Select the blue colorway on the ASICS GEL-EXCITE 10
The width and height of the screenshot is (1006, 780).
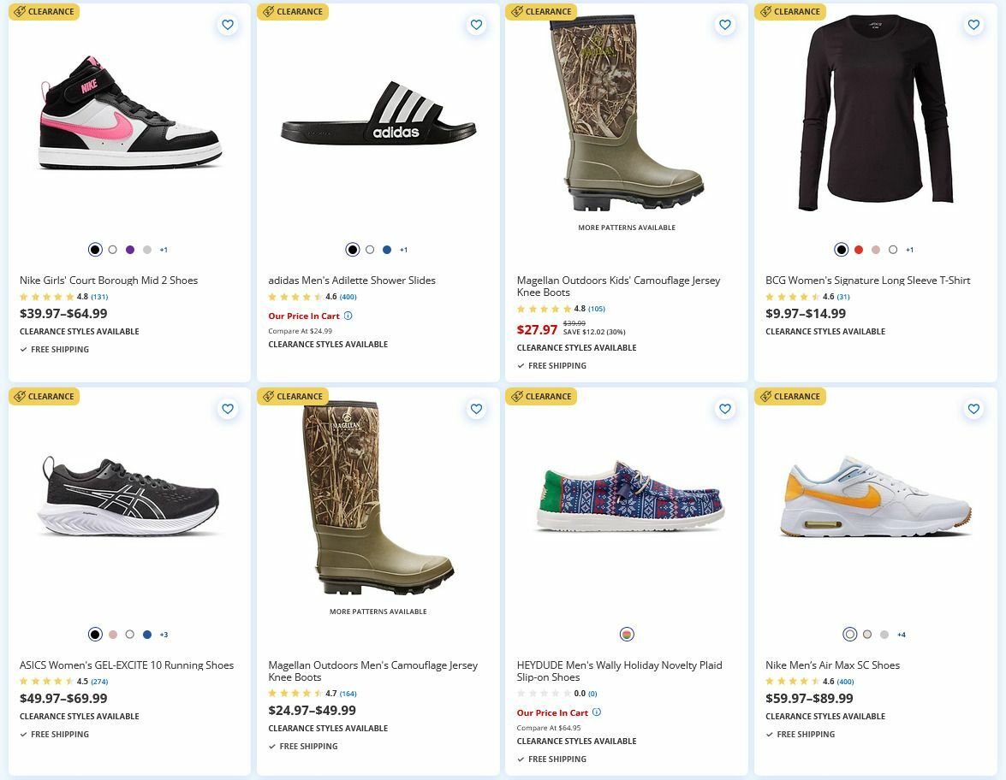click(146, 634)
